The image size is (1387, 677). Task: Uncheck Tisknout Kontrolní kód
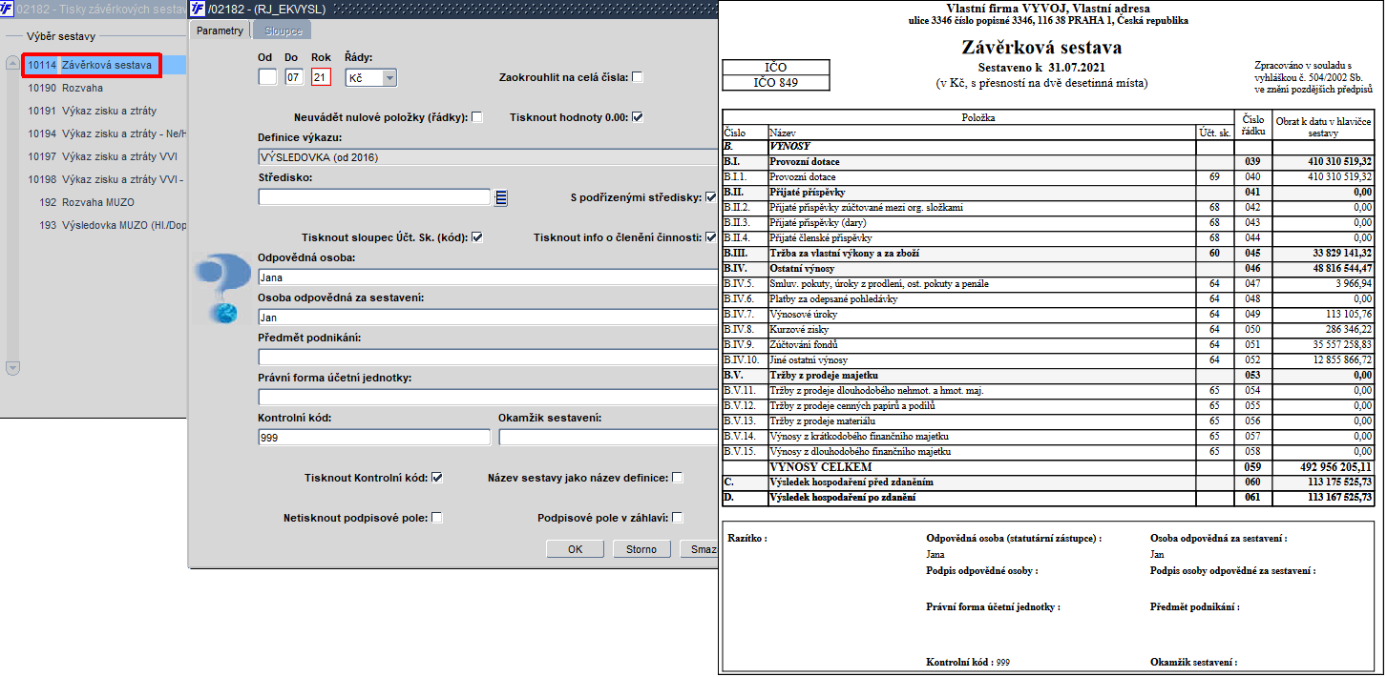pos(437,478)
